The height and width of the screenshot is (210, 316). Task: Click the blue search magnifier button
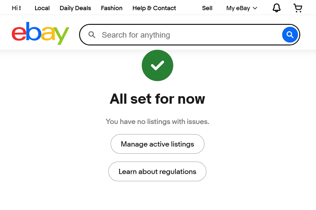[x=289, y=35]
